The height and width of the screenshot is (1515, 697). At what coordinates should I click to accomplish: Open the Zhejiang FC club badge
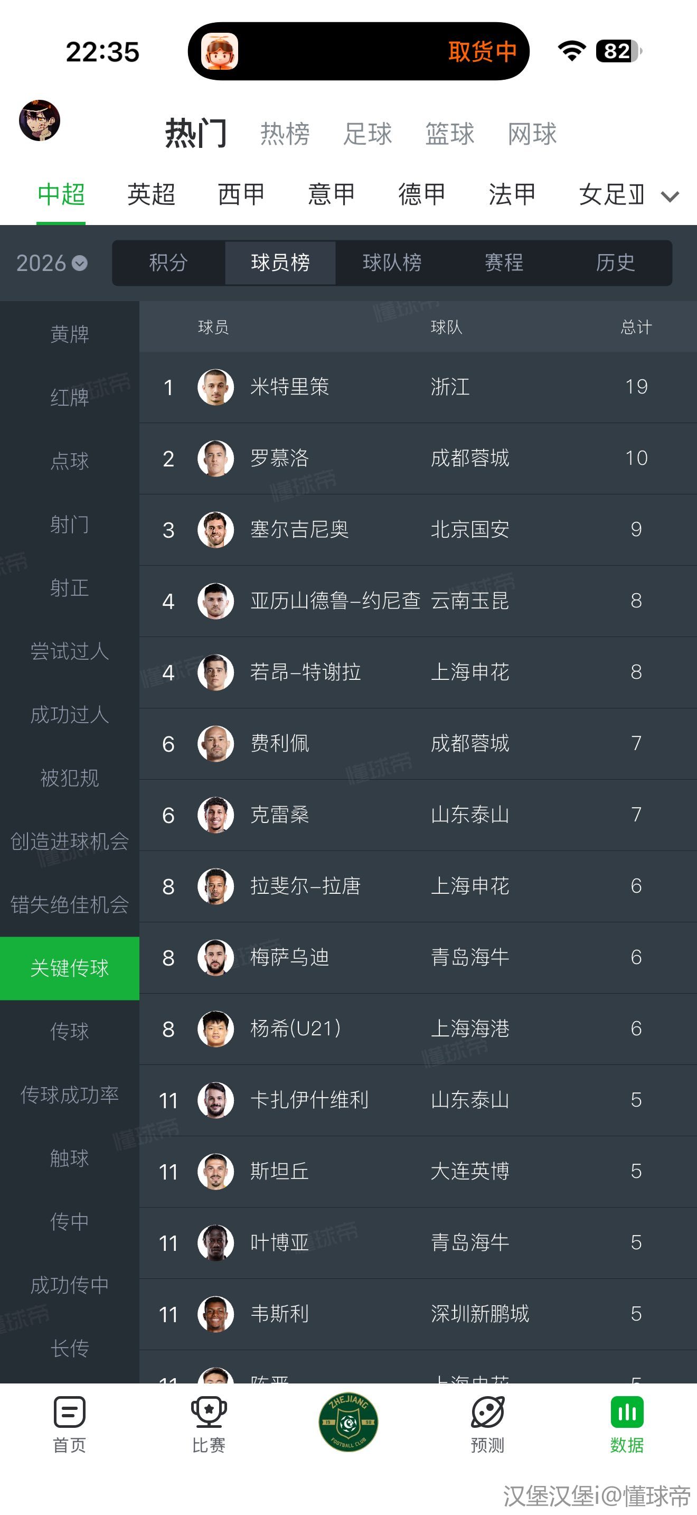pos(348,1422)
